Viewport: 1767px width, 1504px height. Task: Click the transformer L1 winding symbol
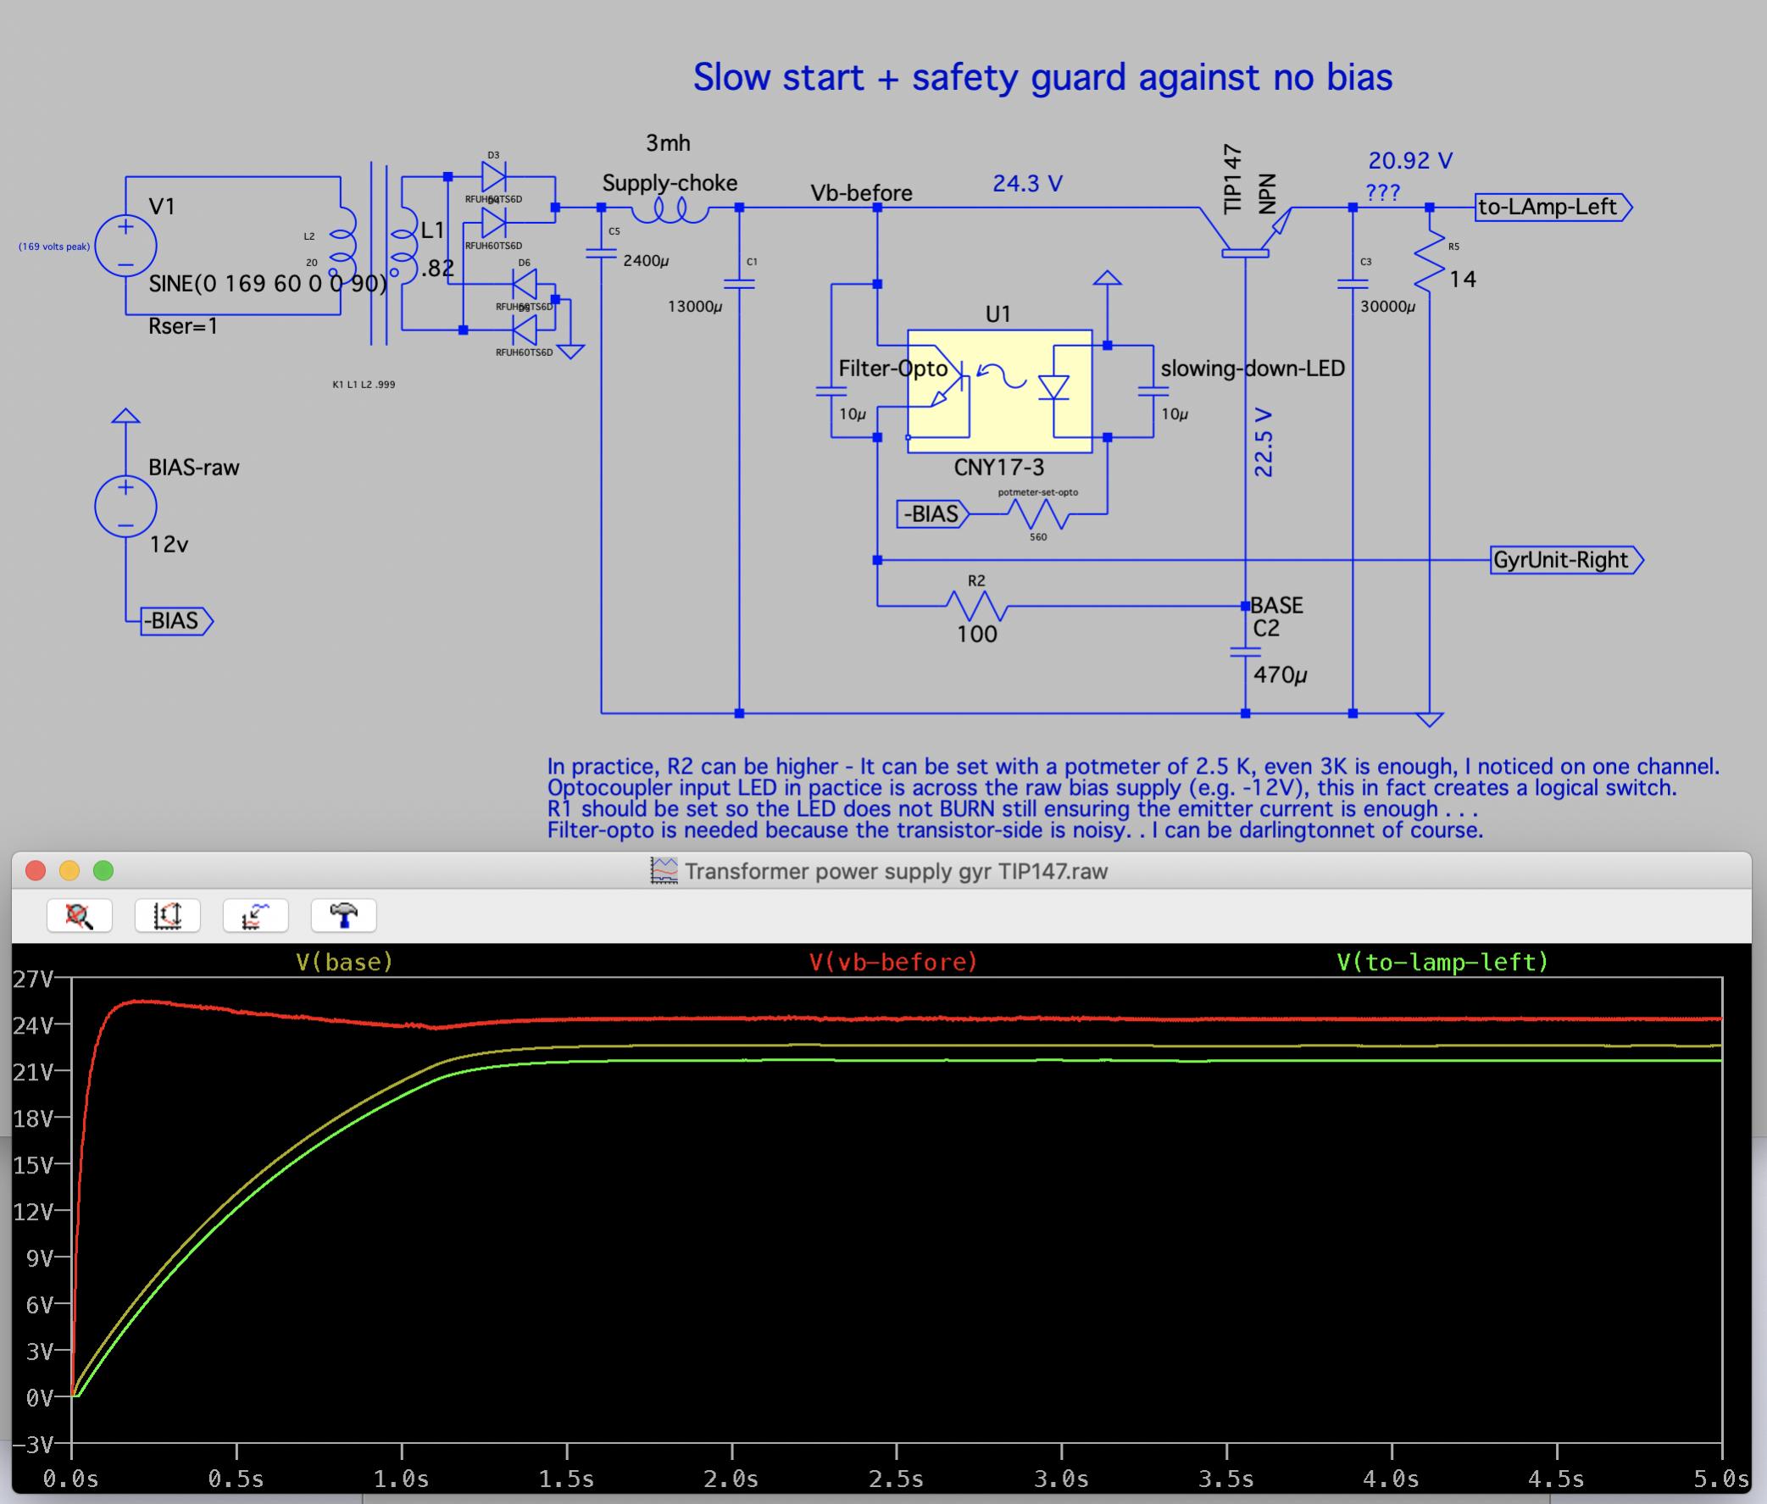(403, 247)
